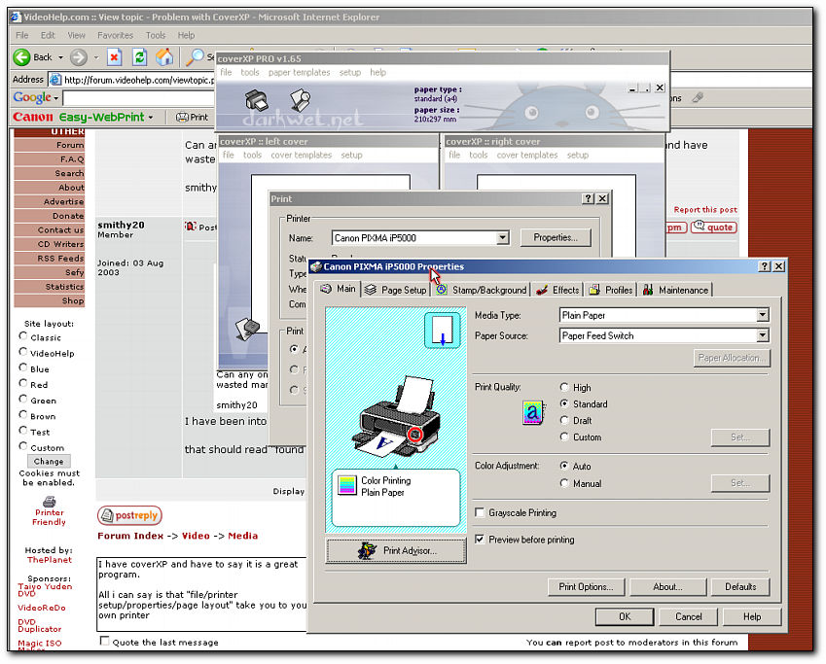Image resolution: width=826 pixels, height=664 pixels.
Task: Click the About button in Properties dialog
Action: [x=668, y=586]
